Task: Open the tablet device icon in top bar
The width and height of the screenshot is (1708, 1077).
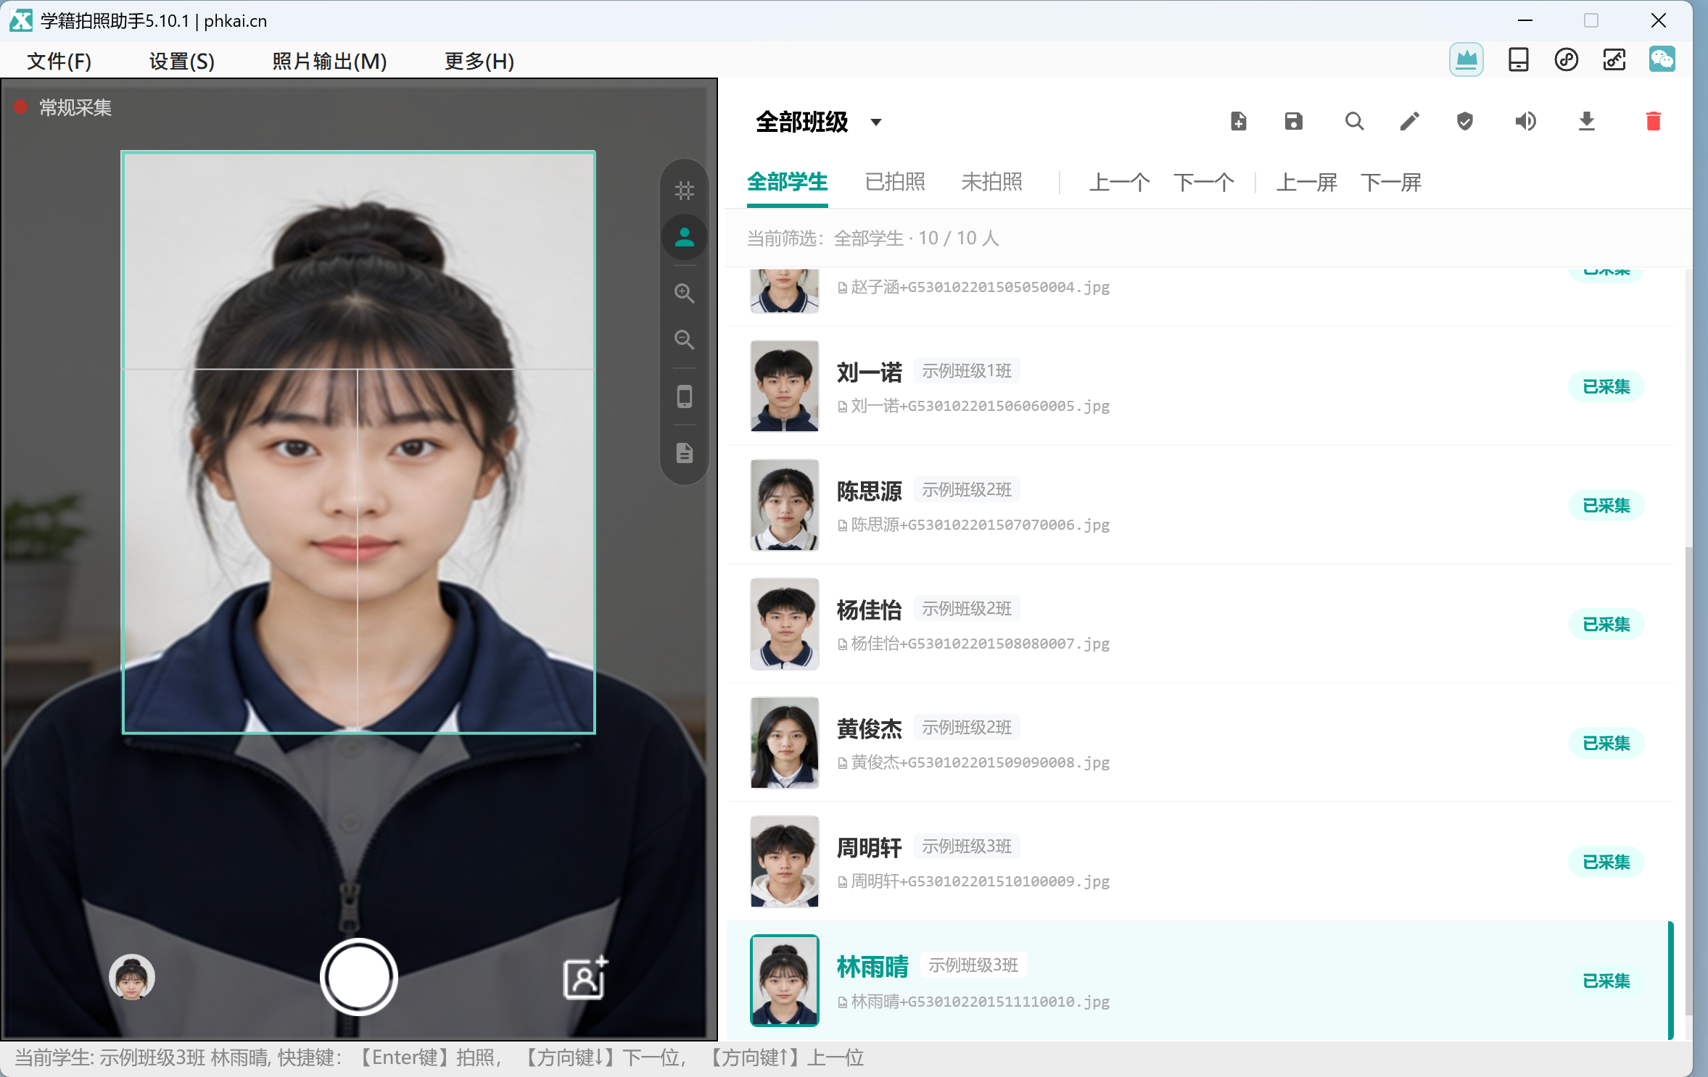Action: (x=1518, y=59)
